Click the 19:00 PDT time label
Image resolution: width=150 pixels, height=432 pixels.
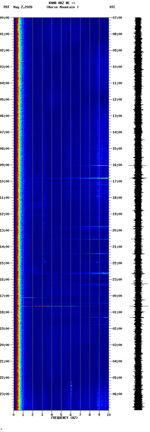5,329
